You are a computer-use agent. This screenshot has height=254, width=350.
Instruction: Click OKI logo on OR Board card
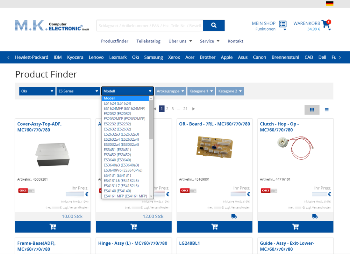188,190
